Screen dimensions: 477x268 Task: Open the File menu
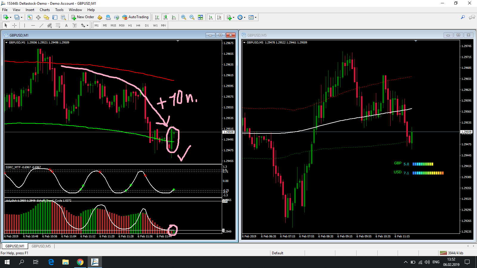[5, 10]
